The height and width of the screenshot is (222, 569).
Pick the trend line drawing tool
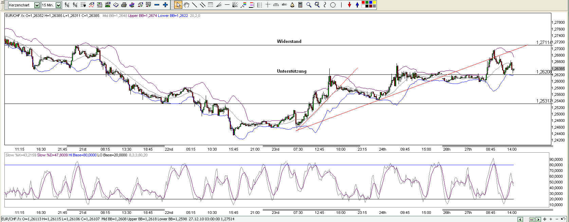(195, 5)
